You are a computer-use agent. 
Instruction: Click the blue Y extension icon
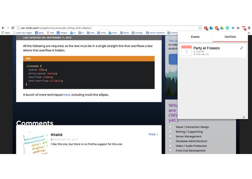pos(233,28)
